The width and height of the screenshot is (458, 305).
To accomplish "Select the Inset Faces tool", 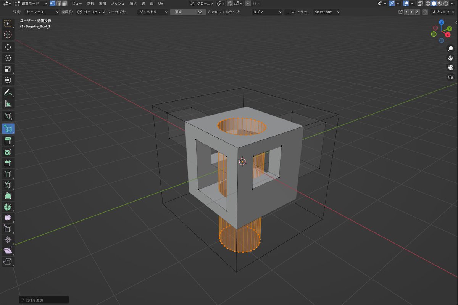I will (x=8, y=152).
